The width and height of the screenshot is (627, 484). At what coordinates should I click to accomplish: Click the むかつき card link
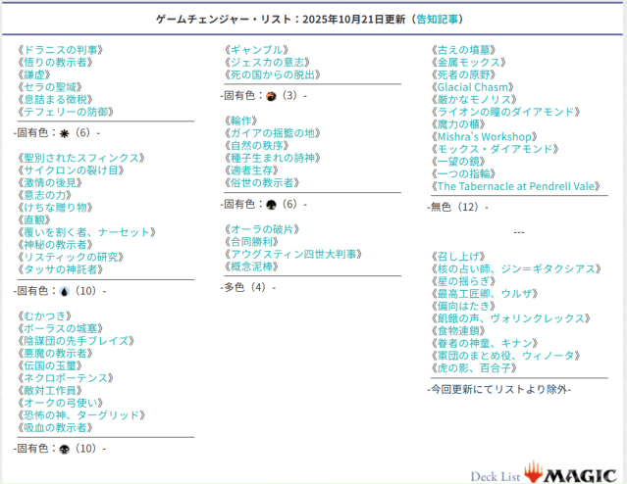coord(47,315)
